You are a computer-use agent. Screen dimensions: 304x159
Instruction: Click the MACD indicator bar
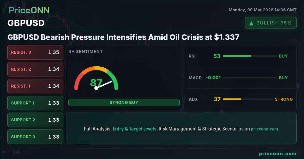click(250, 78)
